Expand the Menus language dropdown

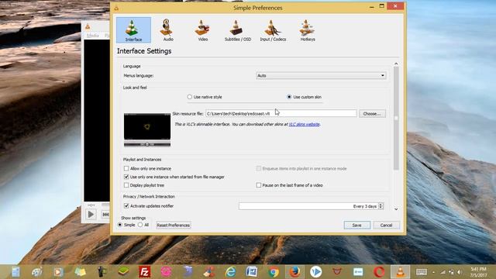pyautogui.click(x=321, y=76)
